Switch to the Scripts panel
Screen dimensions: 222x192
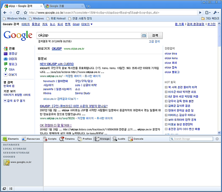pyautogui.click(x=50, y=139)
